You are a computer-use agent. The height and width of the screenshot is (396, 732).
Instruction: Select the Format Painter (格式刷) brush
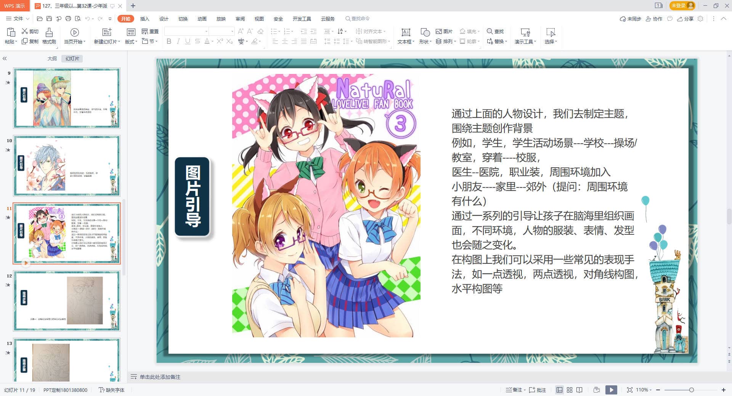coord(49,32)
